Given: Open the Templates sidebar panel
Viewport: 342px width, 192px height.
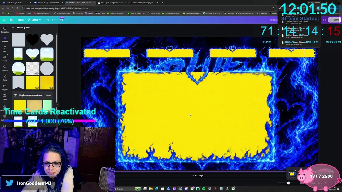Looking at the screenshot, I should click(5, 29).
